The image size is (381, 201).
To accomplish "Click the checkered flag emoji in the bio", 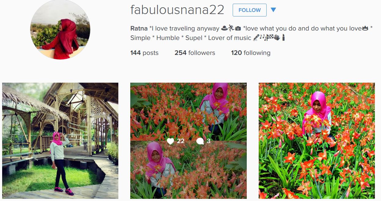I will (270, 38).
